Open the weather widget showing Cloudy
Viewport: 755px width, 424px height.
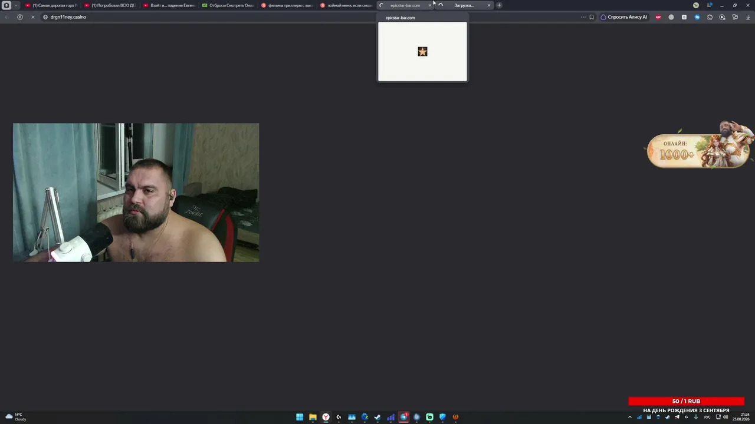pyautogui.click(x=16, y=417)
